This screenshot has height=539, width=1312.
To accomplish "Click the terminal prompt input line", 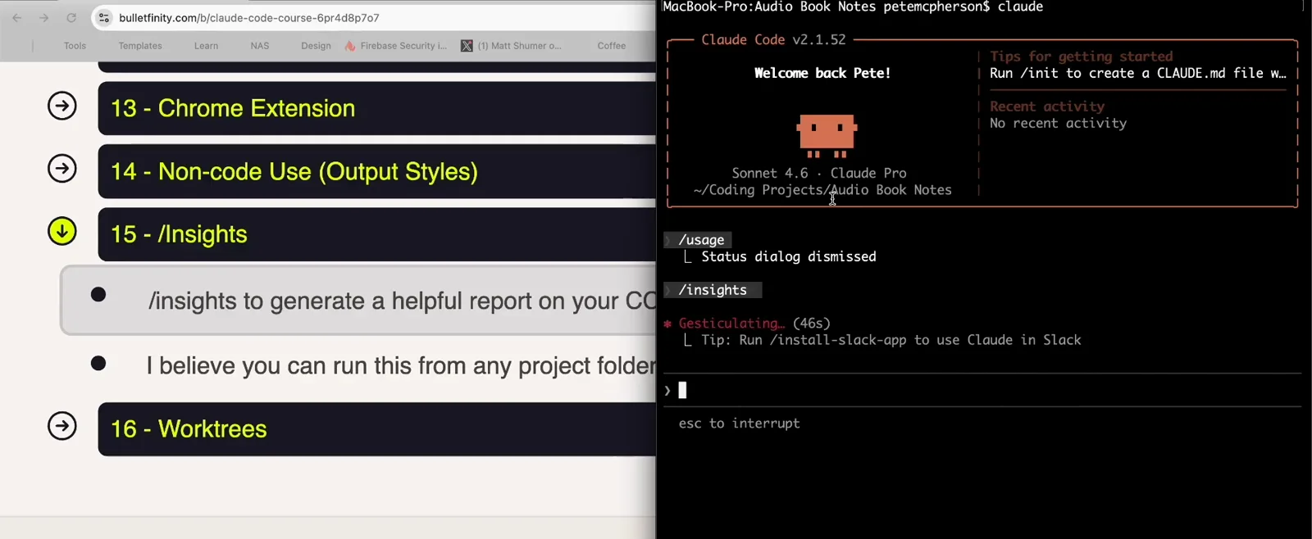I will 982,391.
